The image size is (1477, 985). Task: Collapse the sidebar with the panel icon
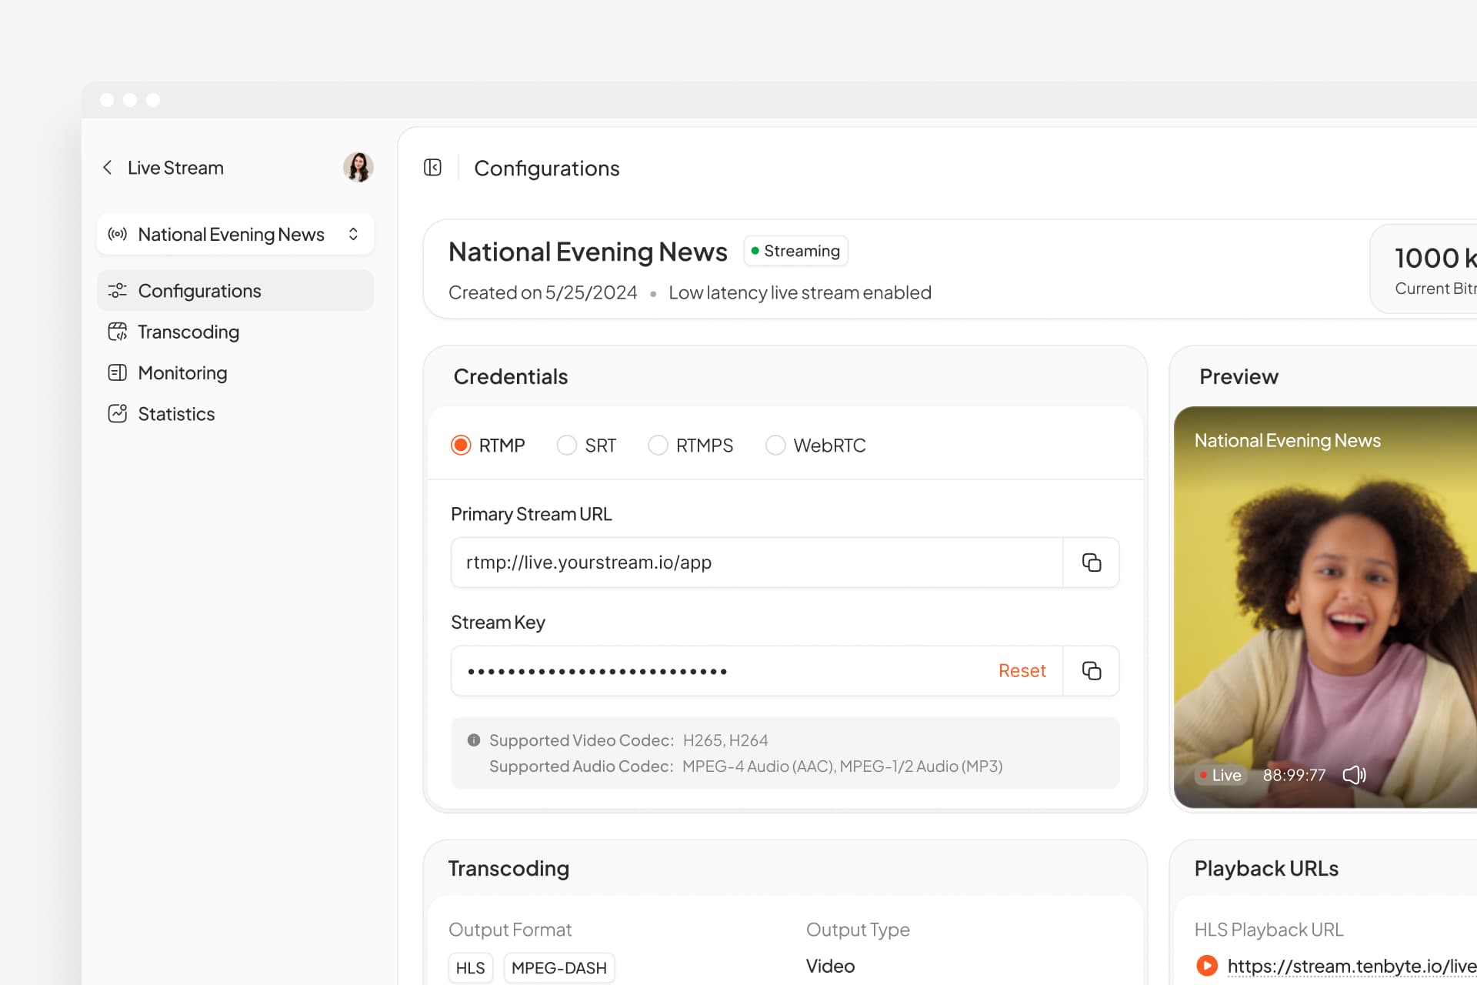432,168
